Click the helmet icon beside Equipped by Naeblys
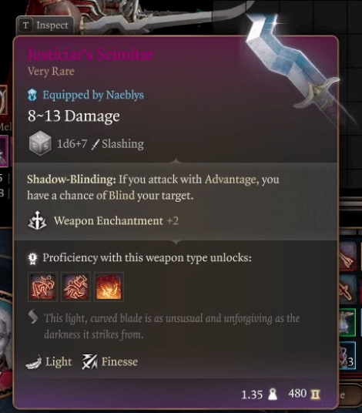This screenshot has width=362, height=413. (x=32, y=95)
